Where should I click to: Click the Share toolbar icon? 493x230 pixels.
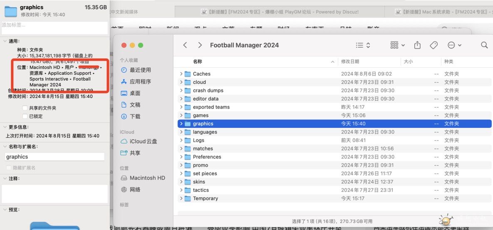click(x=417, y=45)
